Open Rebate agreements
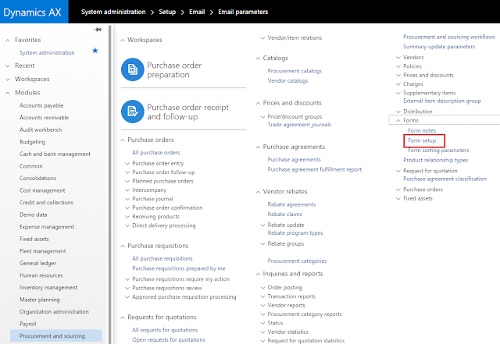The height and width of the screenshot is (344, 500). pos(291,204)
